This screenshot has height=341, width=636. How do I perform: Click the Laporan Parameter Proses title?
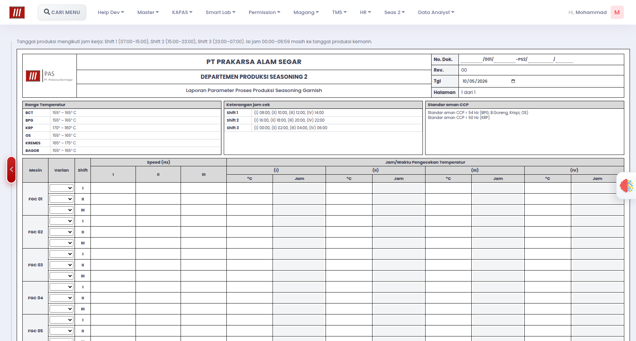click(x=254, y=91)
